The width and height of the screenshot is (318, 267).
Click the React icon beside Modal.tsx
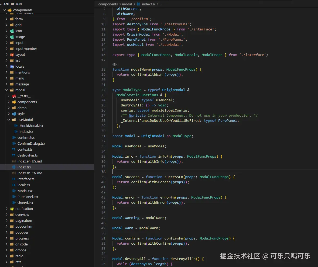13,191
